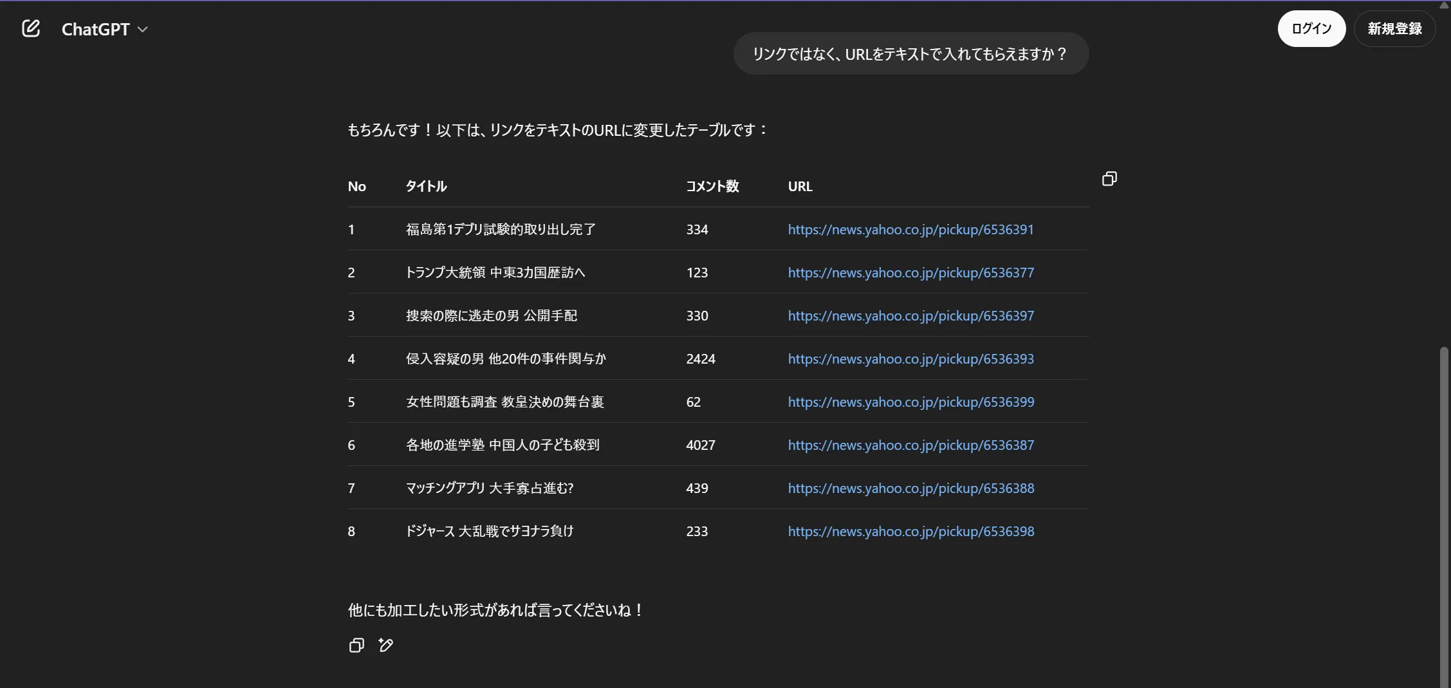The image size is (1451, 688).
Task: Click title ドジャース 大乱戦でサヨナラ負け
Action: (490, 531)
